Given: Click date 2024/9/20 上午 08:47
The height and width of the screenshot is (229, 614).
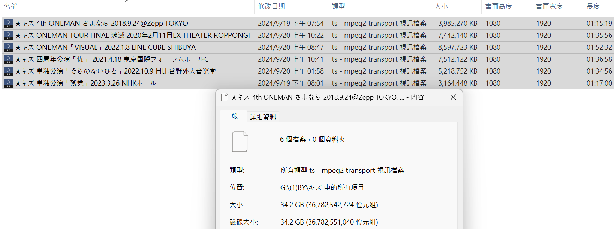Looking at the screenshot, I should click(x=291, y=47).
